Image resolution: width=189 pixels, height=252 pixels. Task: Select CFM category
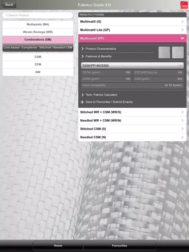click(x=38, y=65)
